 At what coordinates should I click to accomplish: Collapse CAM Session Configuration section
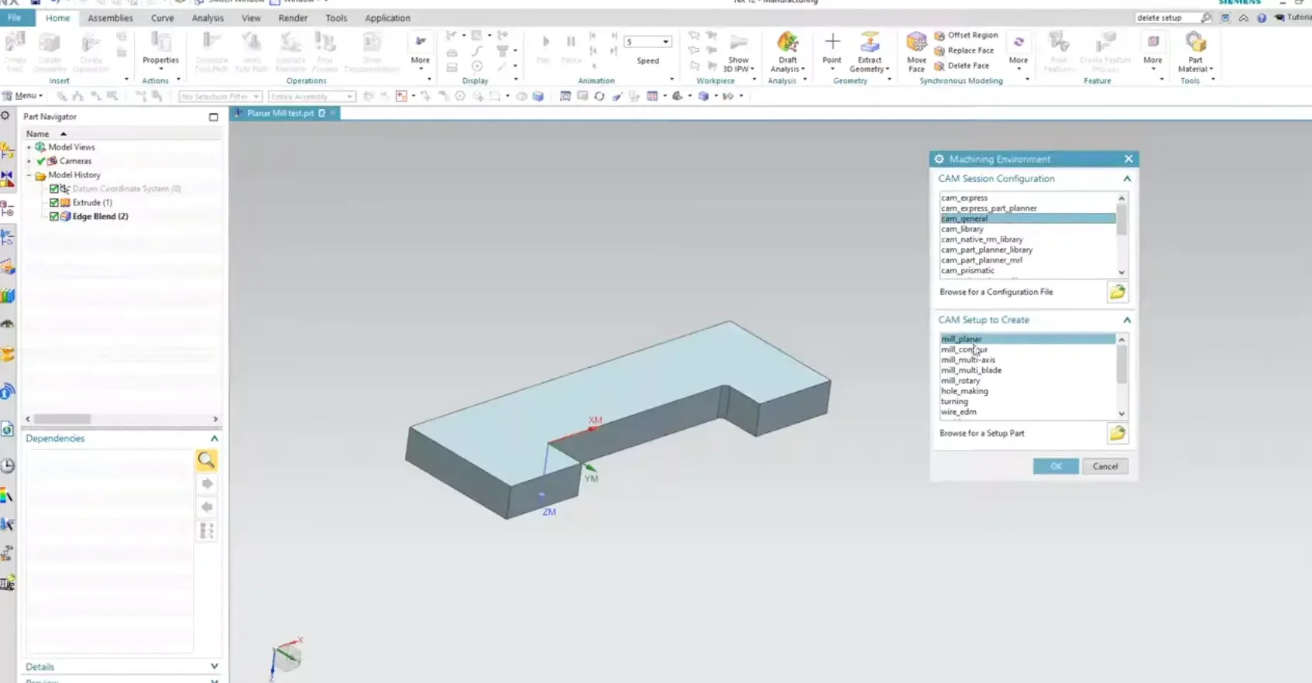(x=1127, y=179)
